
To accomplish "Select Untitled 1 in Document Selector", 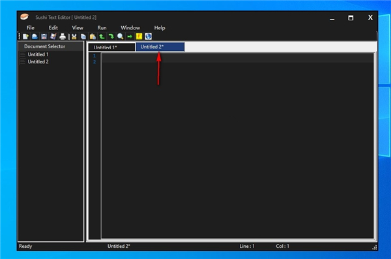I will pyautogui.click(x=38, y=54).
